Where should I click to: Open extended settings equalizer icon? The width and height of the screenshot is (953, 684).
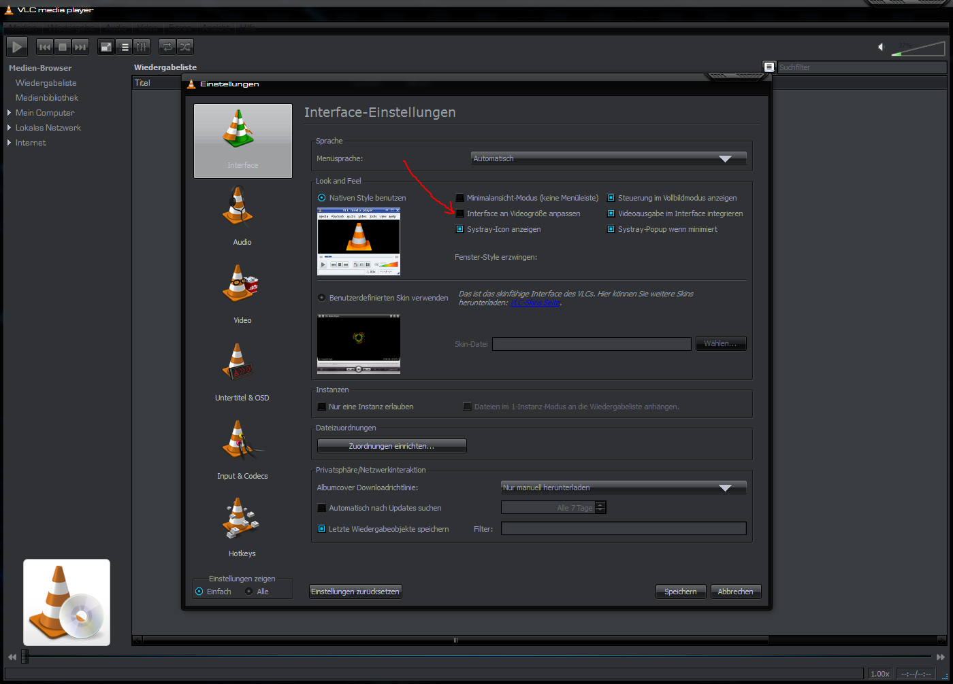click(x=142, y=47)
